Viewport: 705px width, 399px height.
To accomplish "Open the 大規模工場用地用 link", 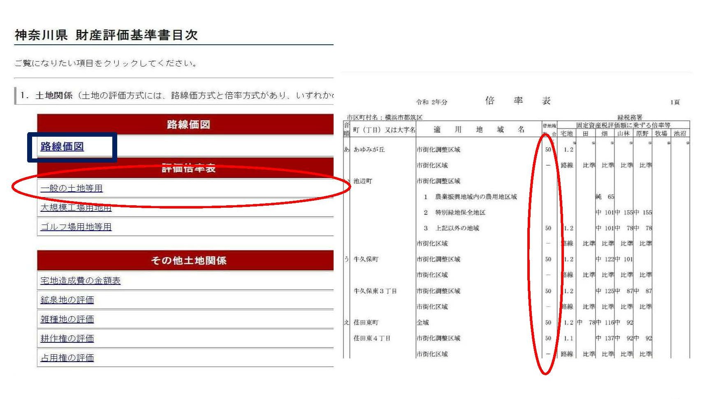I will click(76, 208).
